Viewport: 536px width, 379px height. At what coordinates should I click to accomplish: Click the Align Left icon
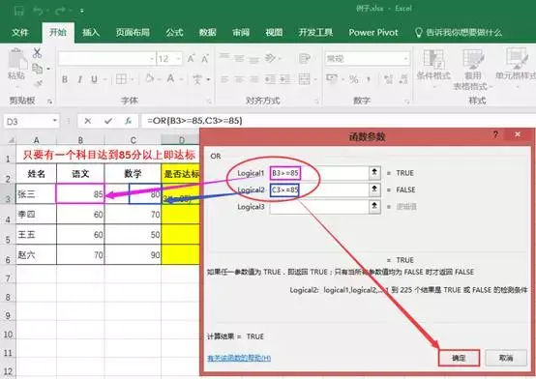click(224, 79)
